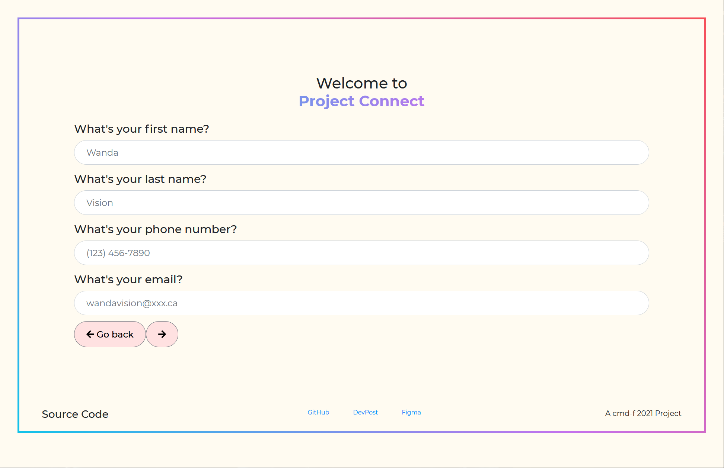Viewport: 724px width, 468px height.
Task: Focus the last name field showing Vision
Action: (x=361, y=203)
